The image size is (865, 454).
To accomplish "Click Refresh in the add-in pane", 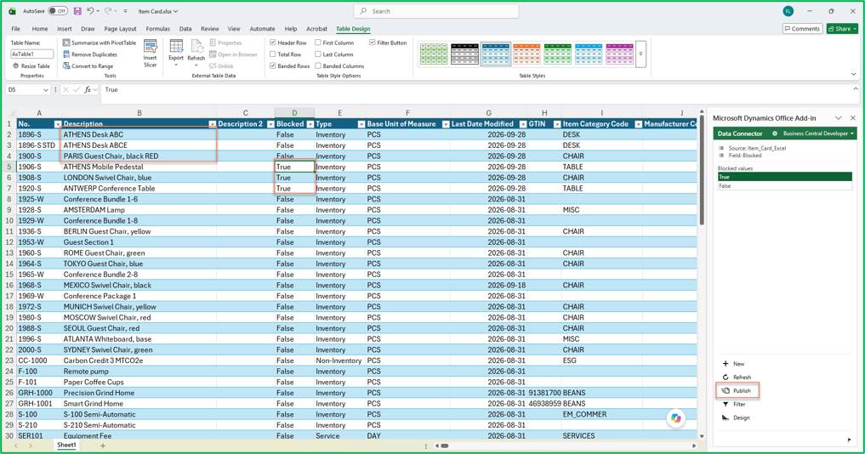I will (737, 377).
